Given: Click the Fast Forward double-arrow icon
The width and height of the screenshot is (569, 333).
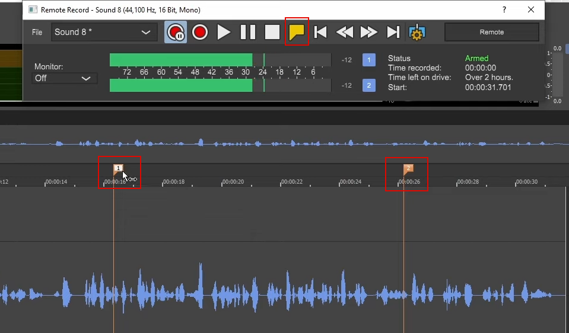Looking at the screenshot, I should pyautogui.click(x=368, y=32).
